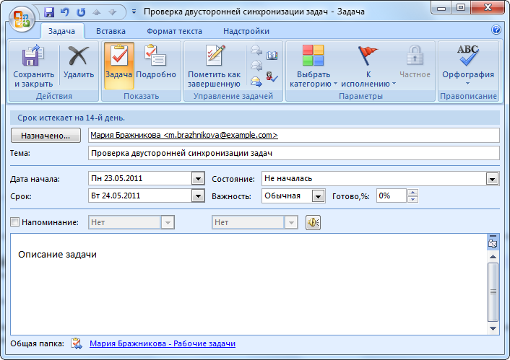The height and width of the screenshot is (360, 510).
Task: Switch to the Вставка tab
Action: tap(111, 31)
